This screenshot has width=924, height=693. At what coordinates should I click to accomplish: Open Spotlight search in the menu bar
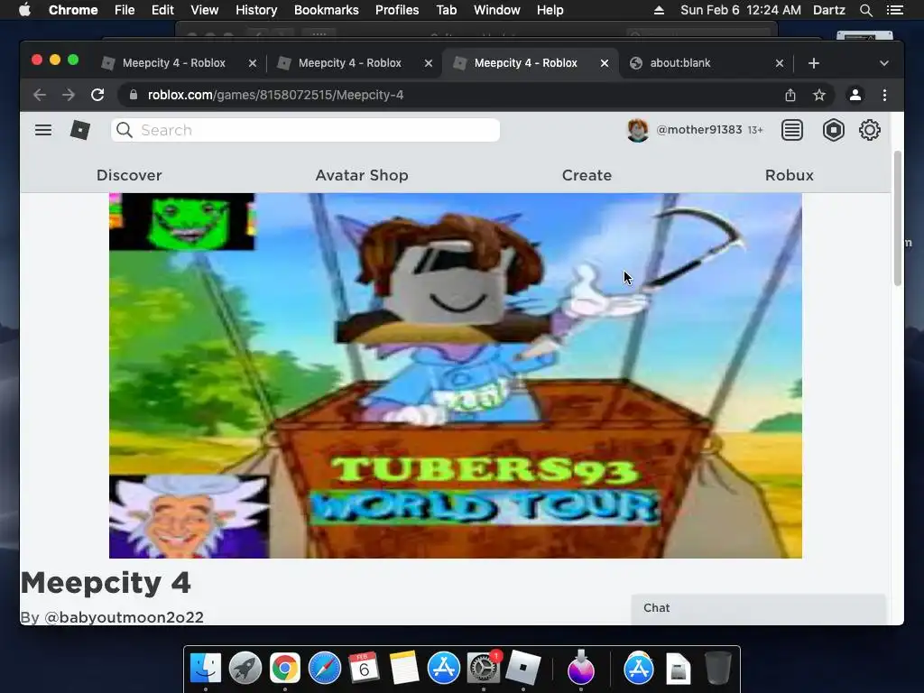click(865, 10)
